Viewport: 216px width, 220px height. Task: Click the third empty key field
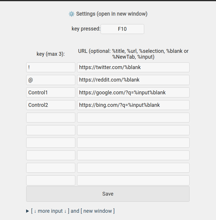point(51,143)
